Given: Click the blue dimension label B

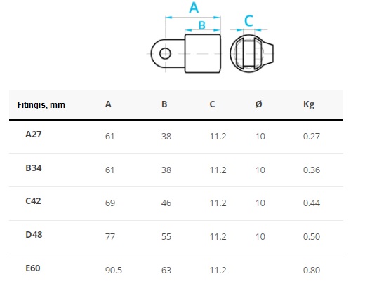Looking at the screenshot, I should [x=202, y=25].
